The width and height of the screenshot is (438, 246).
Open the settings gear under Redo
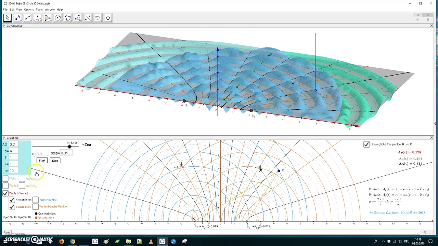tap(428, 20)
